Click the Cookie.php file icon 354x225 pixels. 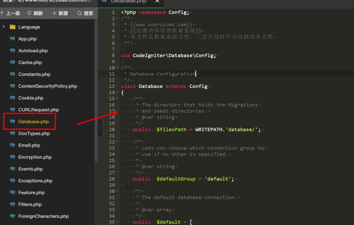coord(13,98)
